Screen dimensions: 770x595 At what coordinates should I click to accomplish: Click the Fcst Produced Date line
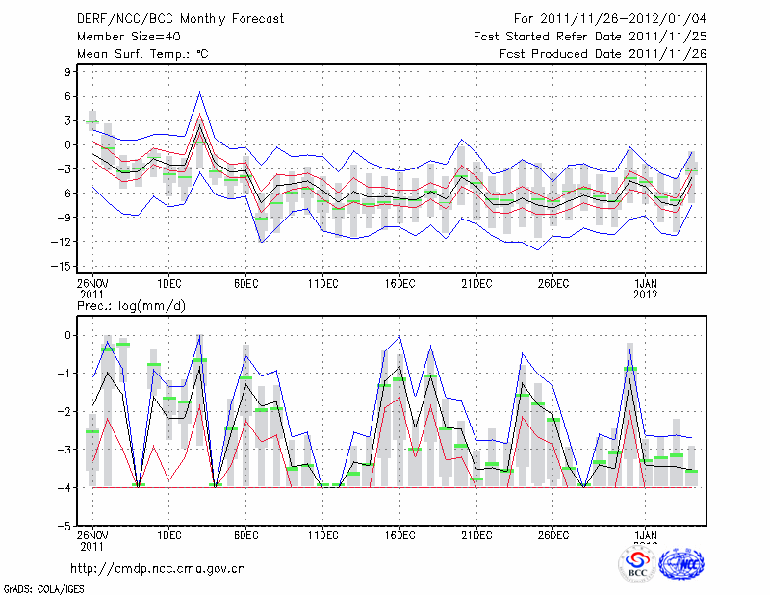pyautogui.click(x=603, y=54)
